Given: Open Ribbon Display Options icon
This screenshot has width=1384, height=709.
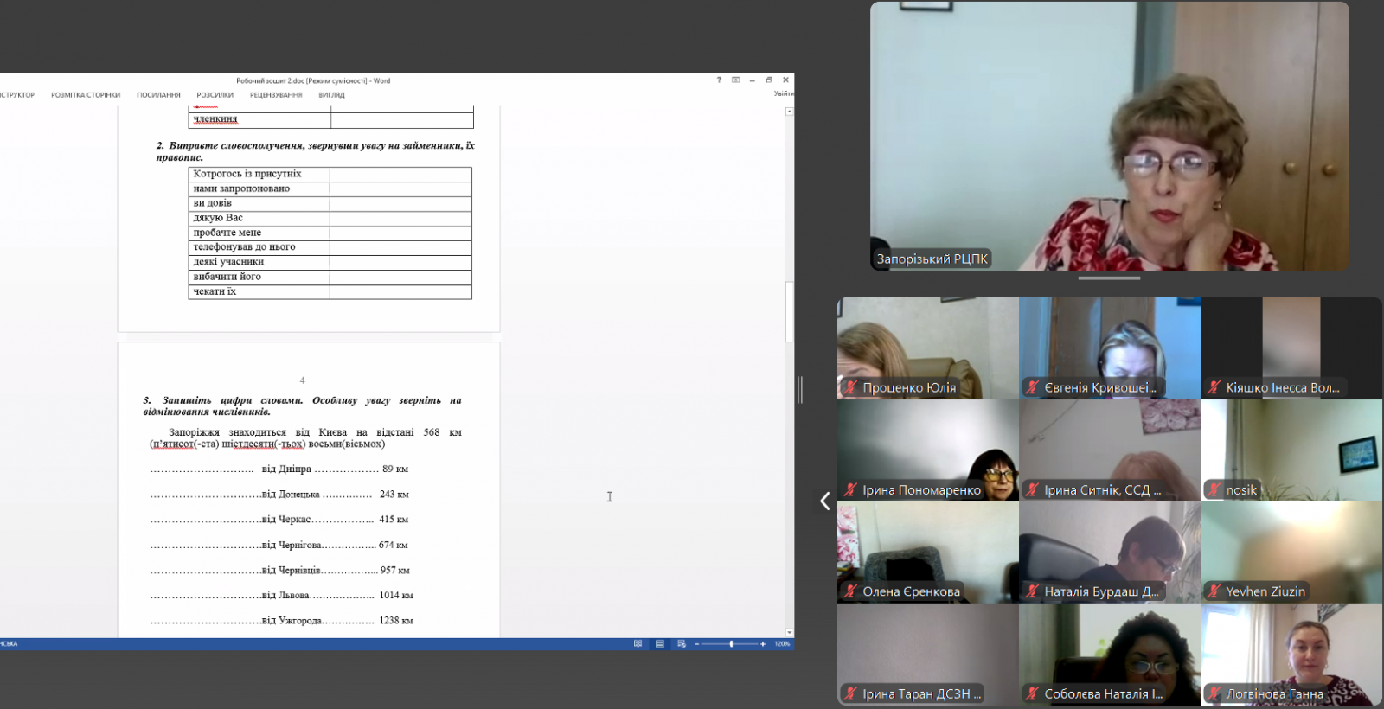Looking at the screenshot, I should [736, 80].
